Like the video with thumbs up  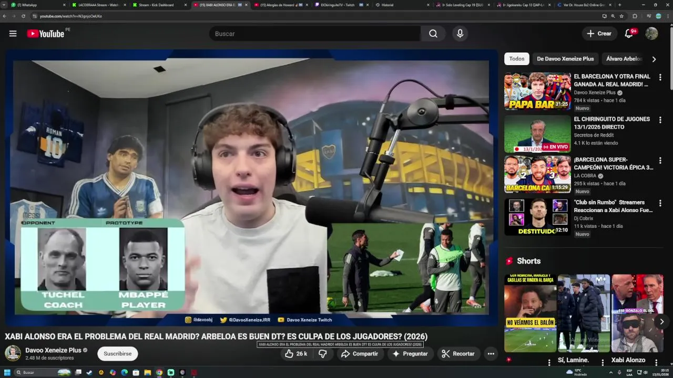[x=296, y=354]
